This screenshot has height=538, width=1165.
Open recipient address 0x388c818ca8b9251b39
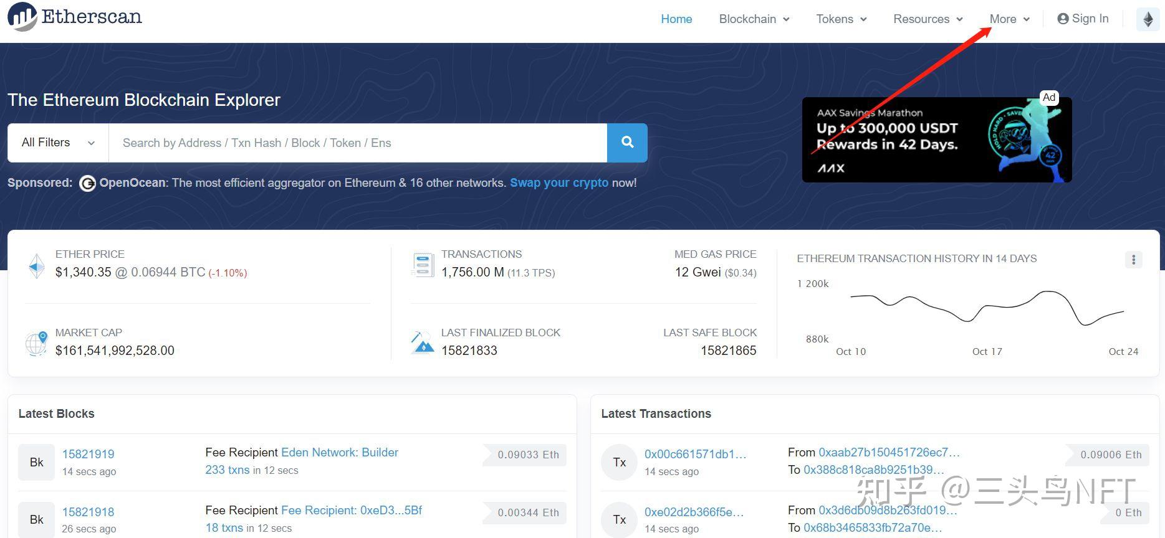pyautogui.click(x=875, y=470)
